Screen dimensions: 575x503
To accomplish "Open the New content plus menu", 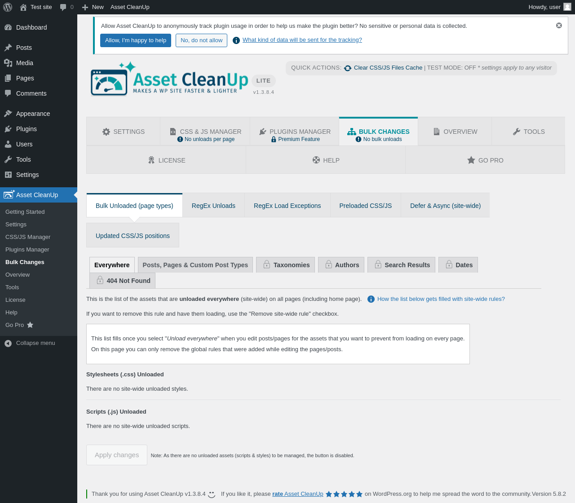I will (x=93, y=7).
